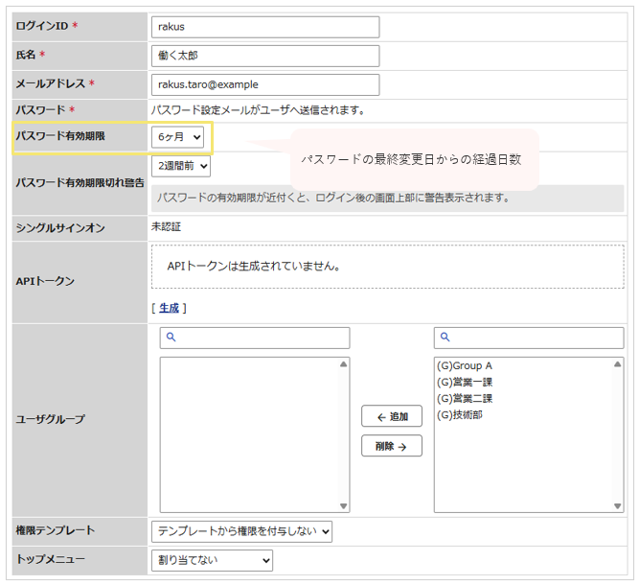The image size is (639, 585).
Task: Click the down arrow of left list scrollbar
Action: pyautogui.click(x=344, y=505)
